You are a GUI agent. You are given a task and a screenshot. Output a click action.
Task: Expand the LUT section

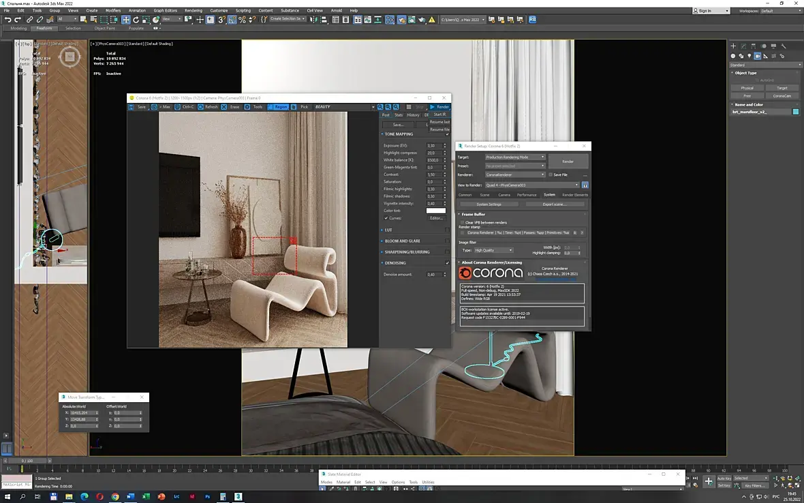pos(389,230)
